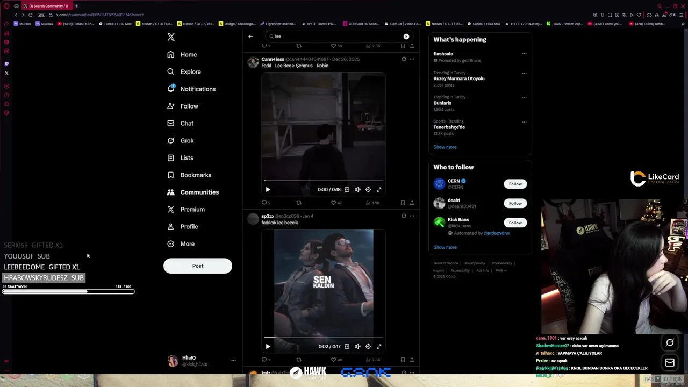This screenshot has width=688, height=387.
Task: Open the Cann4less video settings gear
Action: [x=368, y=190]
